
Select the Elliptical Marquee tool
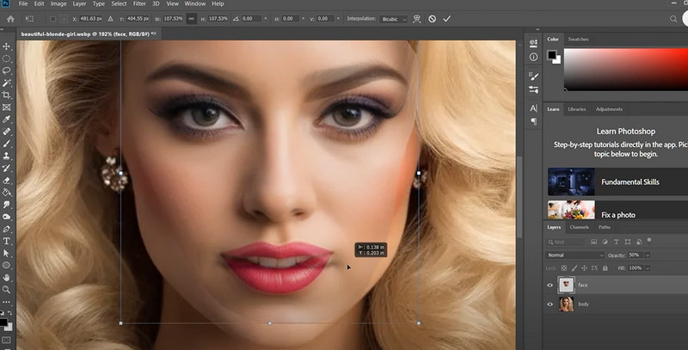7,58
